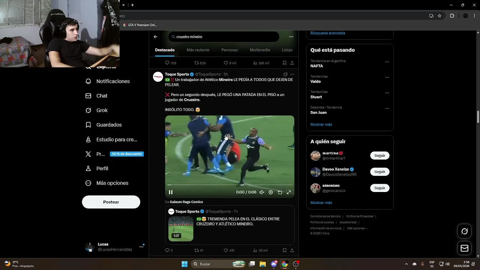Open Premium with 50% de descuento badge
Viewport: 480px width, 270px height.
(114, 154)
